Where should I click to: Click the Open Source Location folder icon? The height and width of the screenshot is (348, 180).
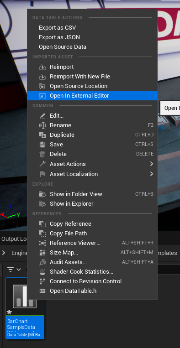coord(42,86)
